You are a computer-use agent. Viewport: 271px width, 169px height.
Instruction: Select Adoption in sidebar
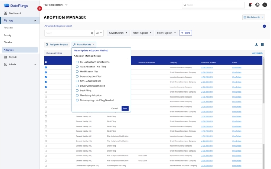coord(20,50)
